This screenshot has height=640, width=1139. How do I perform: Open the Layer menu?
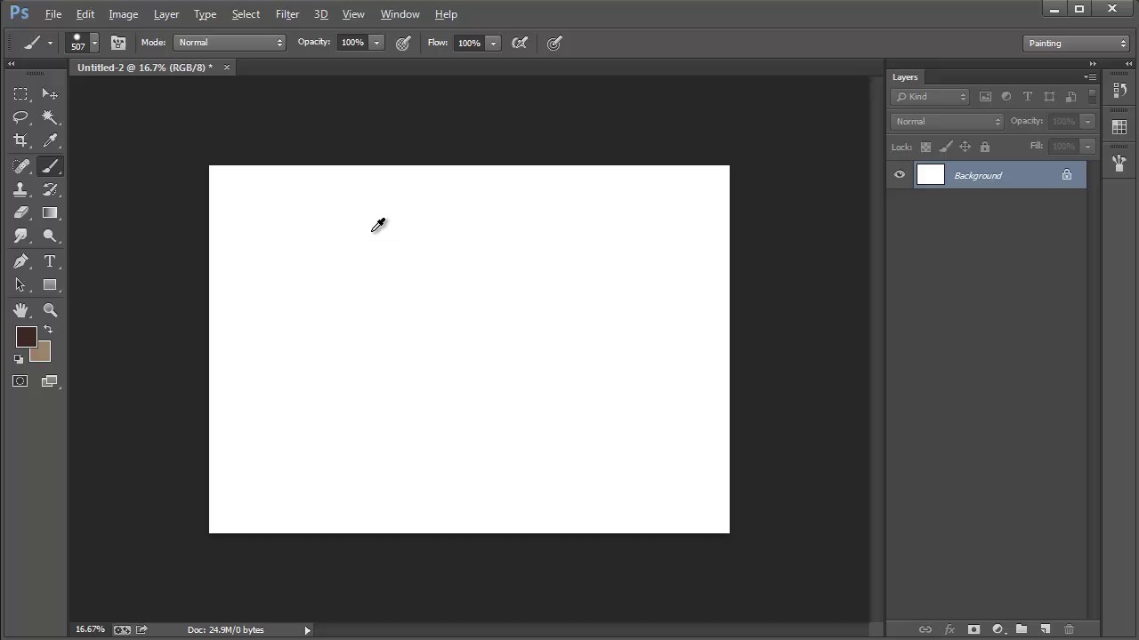[166, 14]
